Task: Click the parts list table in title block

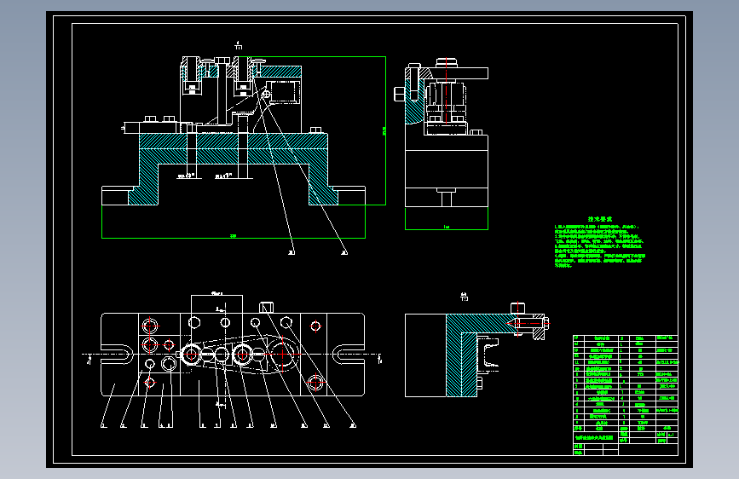Action: pos(626,383)
